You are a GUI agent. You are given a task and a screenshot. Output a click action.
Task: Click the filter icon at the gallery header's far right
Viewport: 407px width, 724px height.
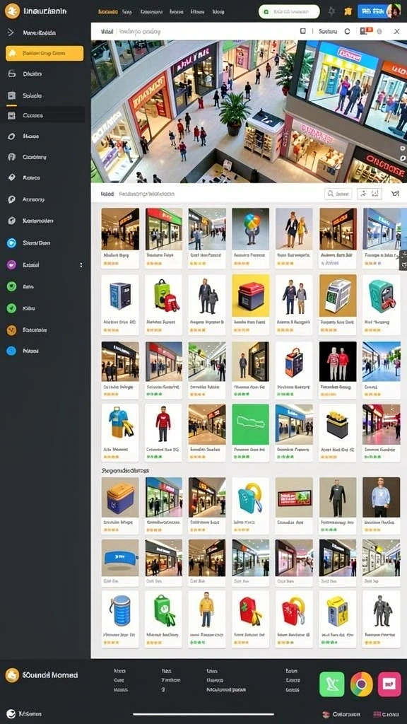click(395, 194)
